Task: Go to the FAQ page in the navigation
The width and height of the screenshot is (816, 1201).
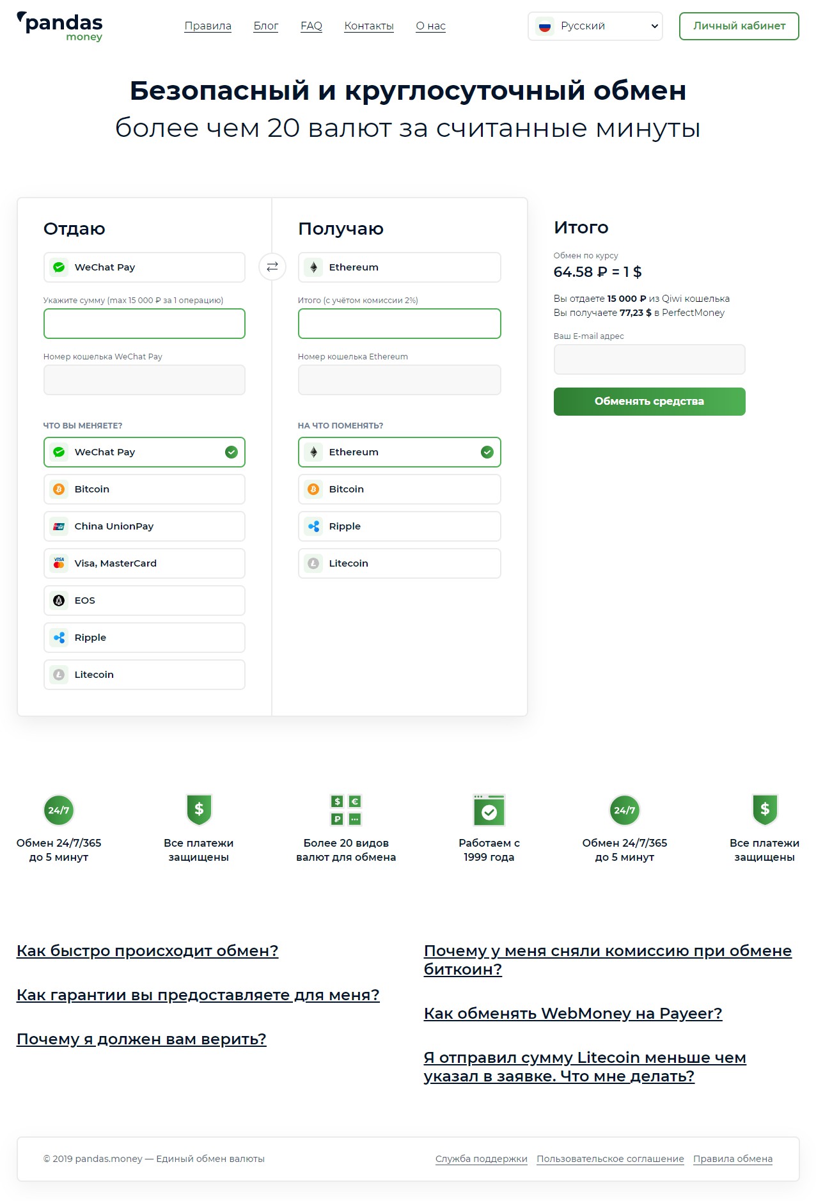Action: tap(311, 26)
